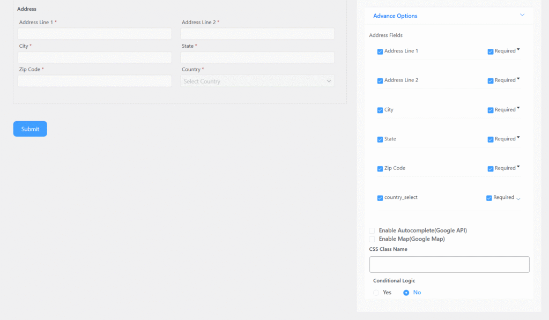The image size is (549, 320).
Task: Toggle the State field checkbox
Action: point(380,139)
